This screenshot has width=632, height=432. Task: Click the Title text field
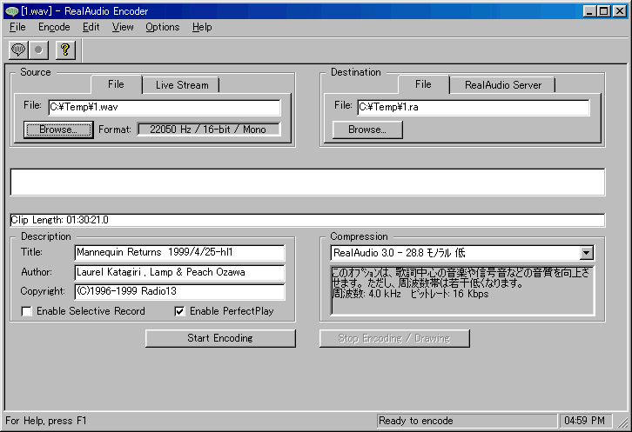click(180, 252)
